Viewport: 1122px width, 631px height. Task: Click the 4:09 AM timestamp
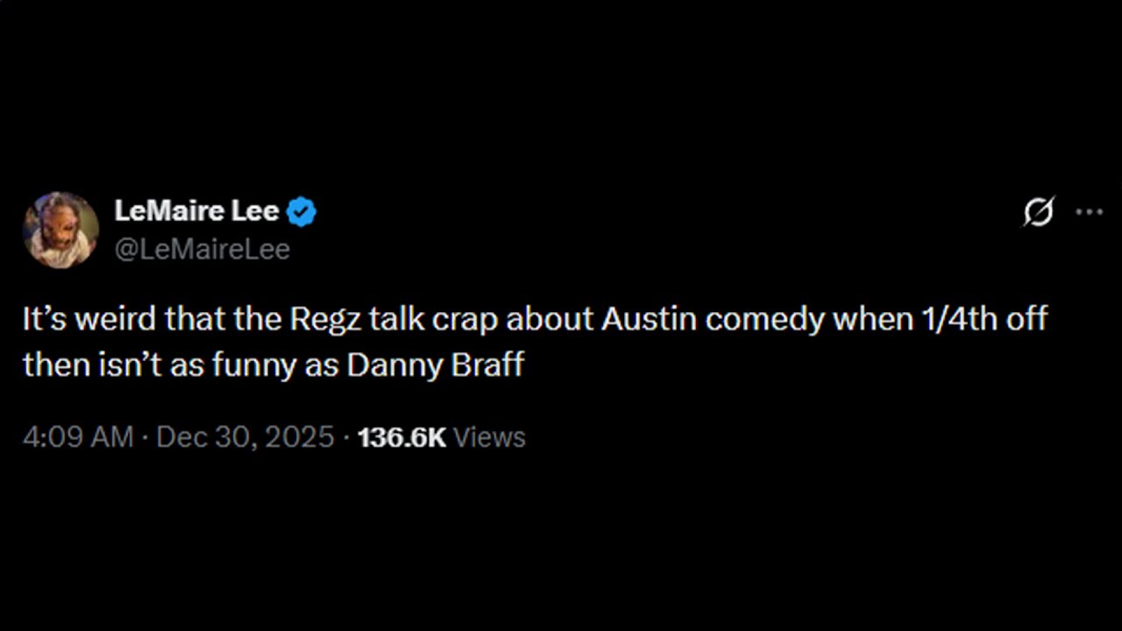point(78,436)
